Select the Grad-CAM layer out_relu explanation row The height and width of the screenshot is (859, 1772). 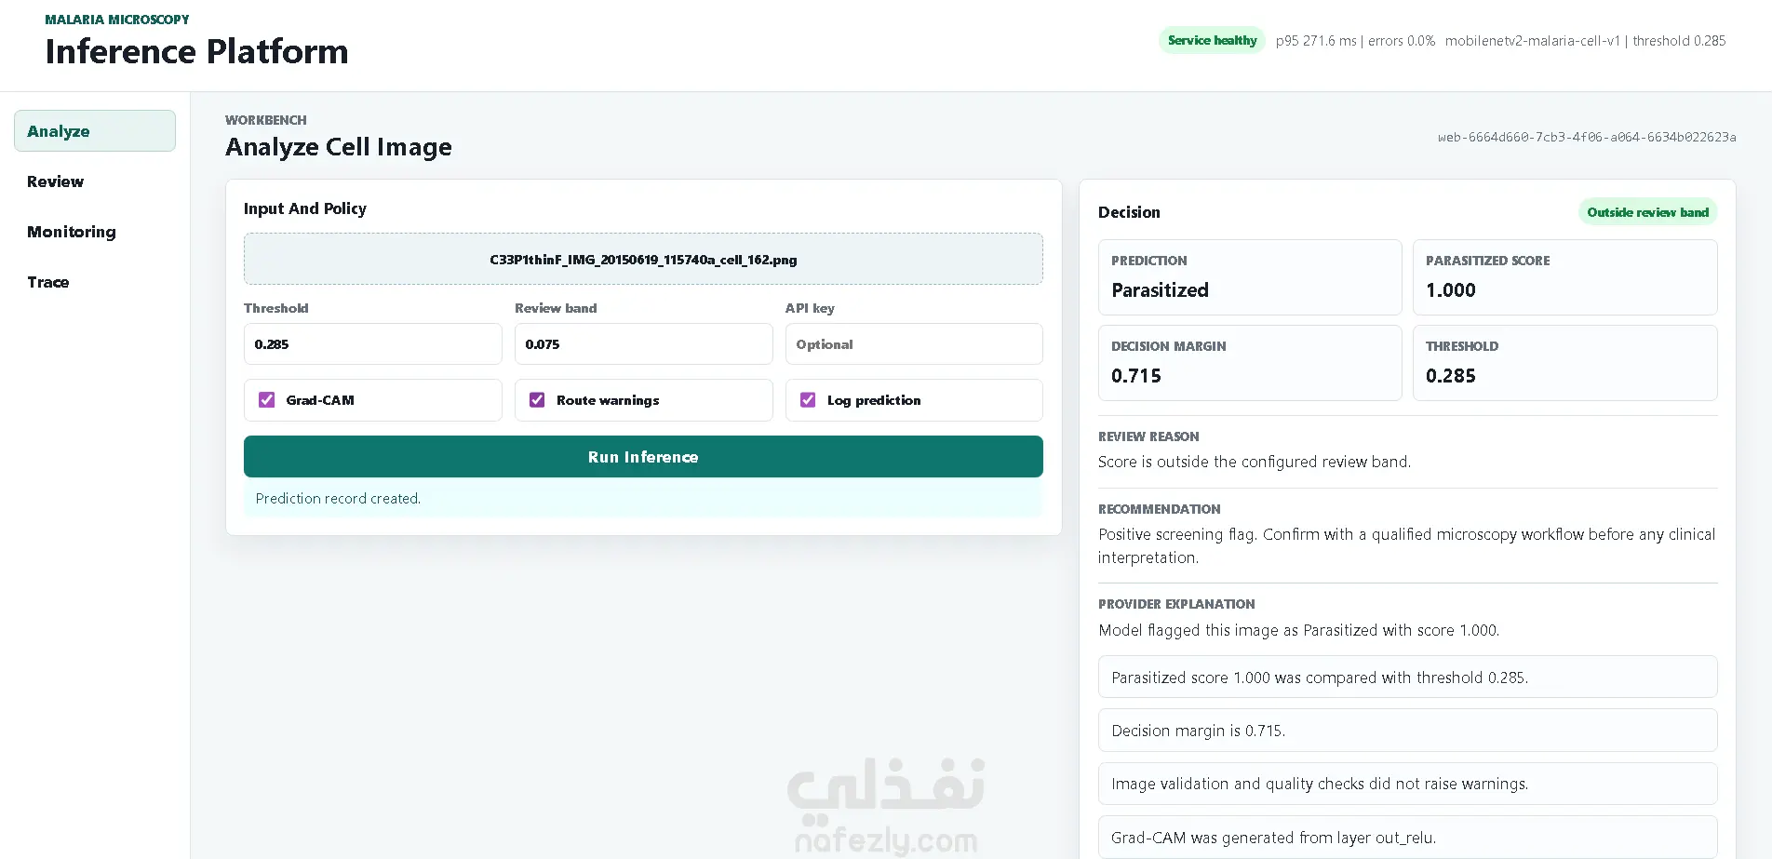click(1407, 837)
